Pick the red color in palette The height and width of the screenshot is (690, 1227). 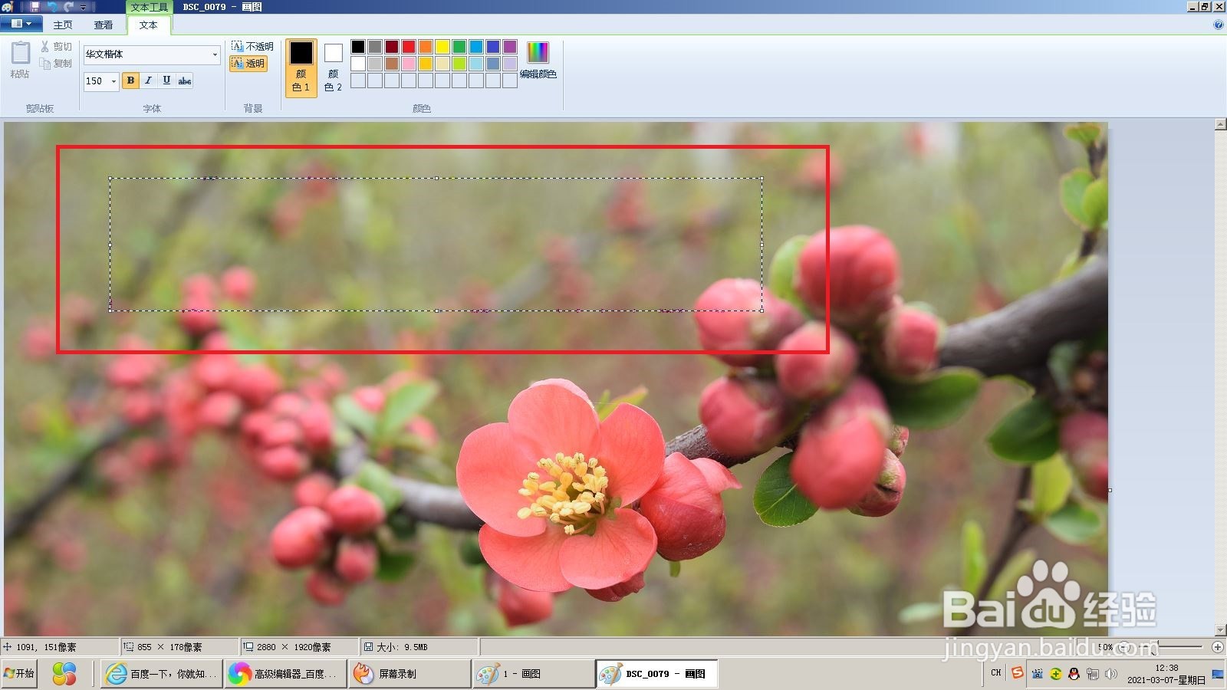click(x=409, y=47)
